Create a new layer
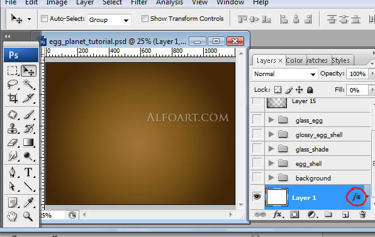375x237 pixels. point(345,214)
